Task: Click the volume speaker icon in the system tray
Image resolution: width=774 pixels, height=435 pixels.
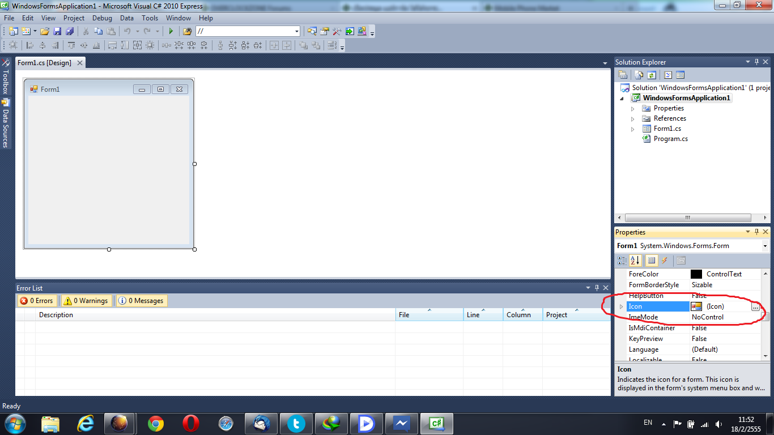Action: (718, 424)
